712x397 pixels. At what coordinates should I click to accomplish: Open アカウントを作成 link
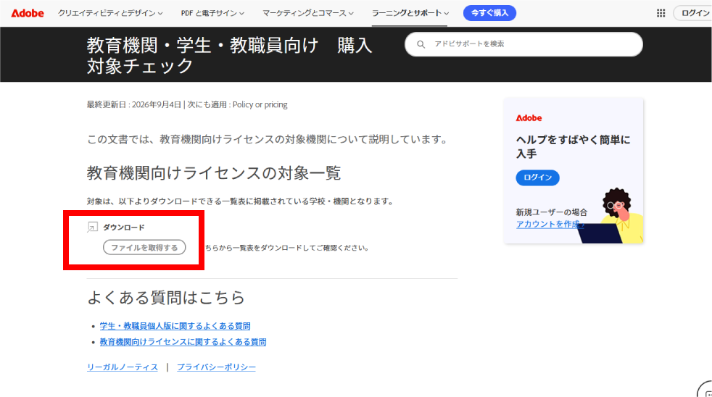click(550, 224)
